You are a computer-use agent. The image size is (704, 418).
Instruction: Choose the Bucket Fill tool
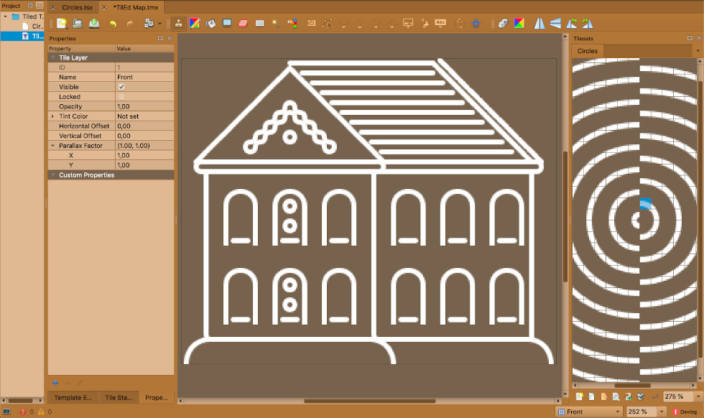[211, 23]
